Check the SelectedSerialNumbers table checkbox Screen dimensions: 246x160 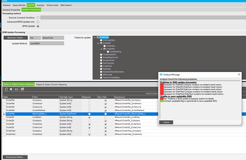pyautogui.click(x=101, y=72)
